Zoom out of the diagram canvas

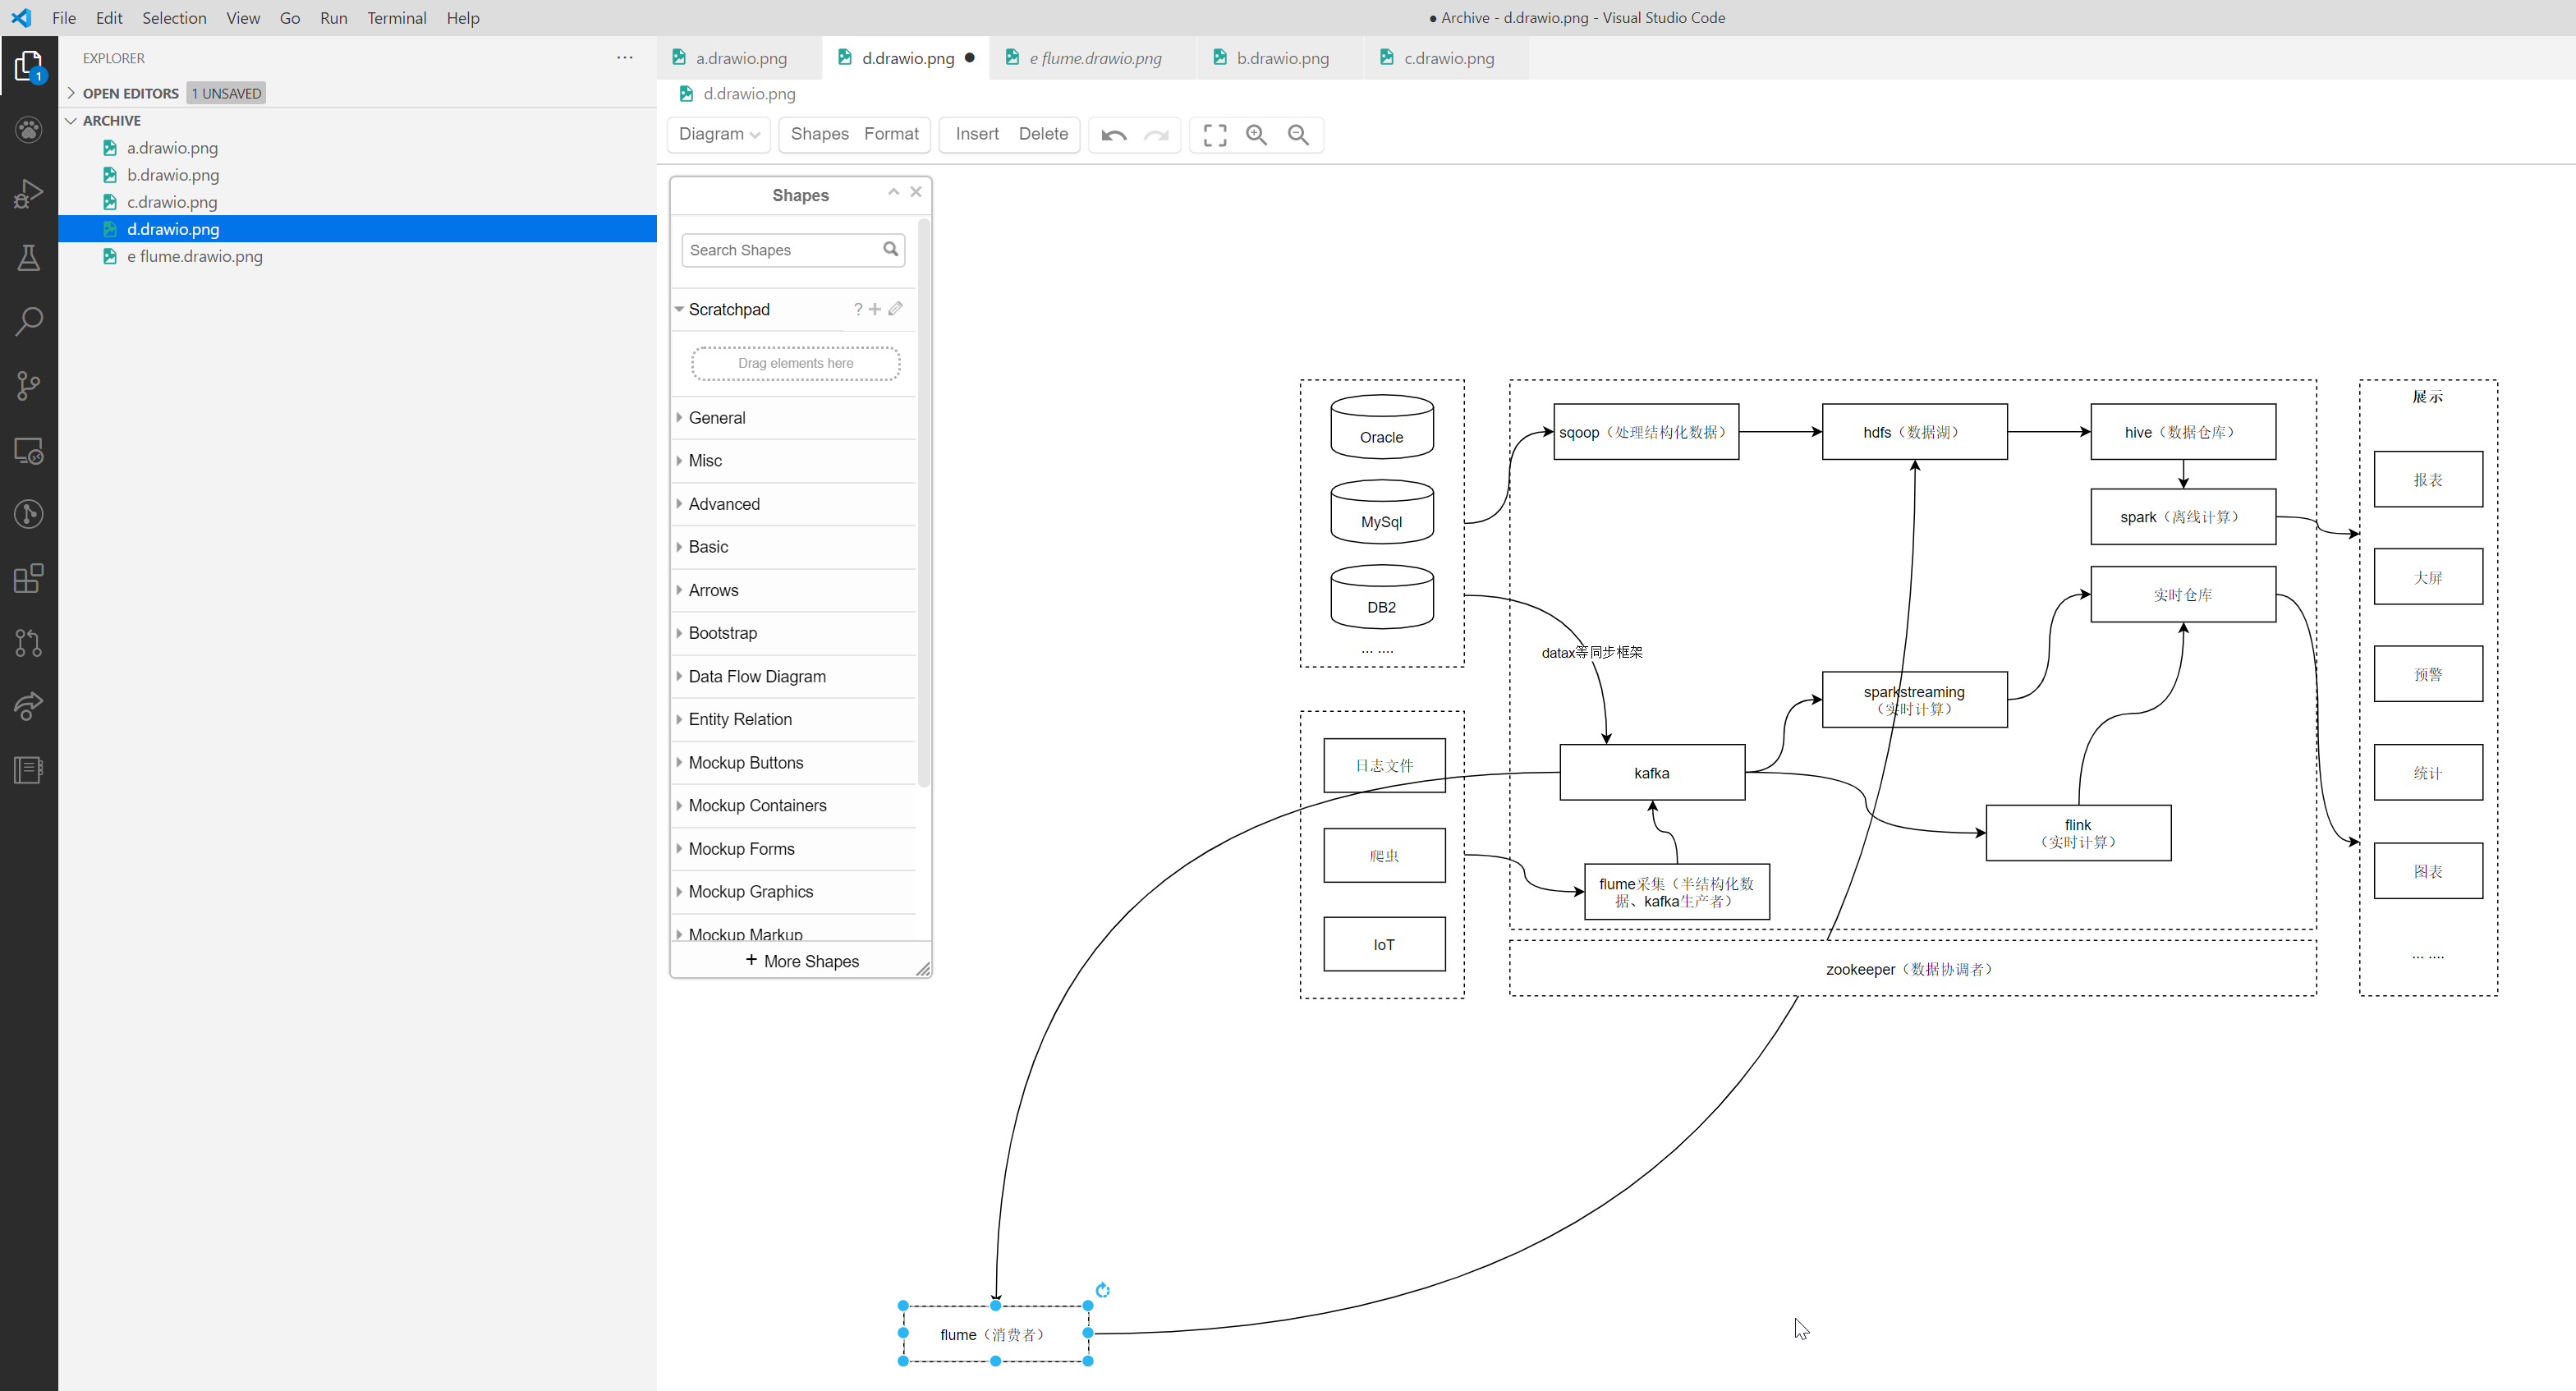click(x=1298, y=134)
